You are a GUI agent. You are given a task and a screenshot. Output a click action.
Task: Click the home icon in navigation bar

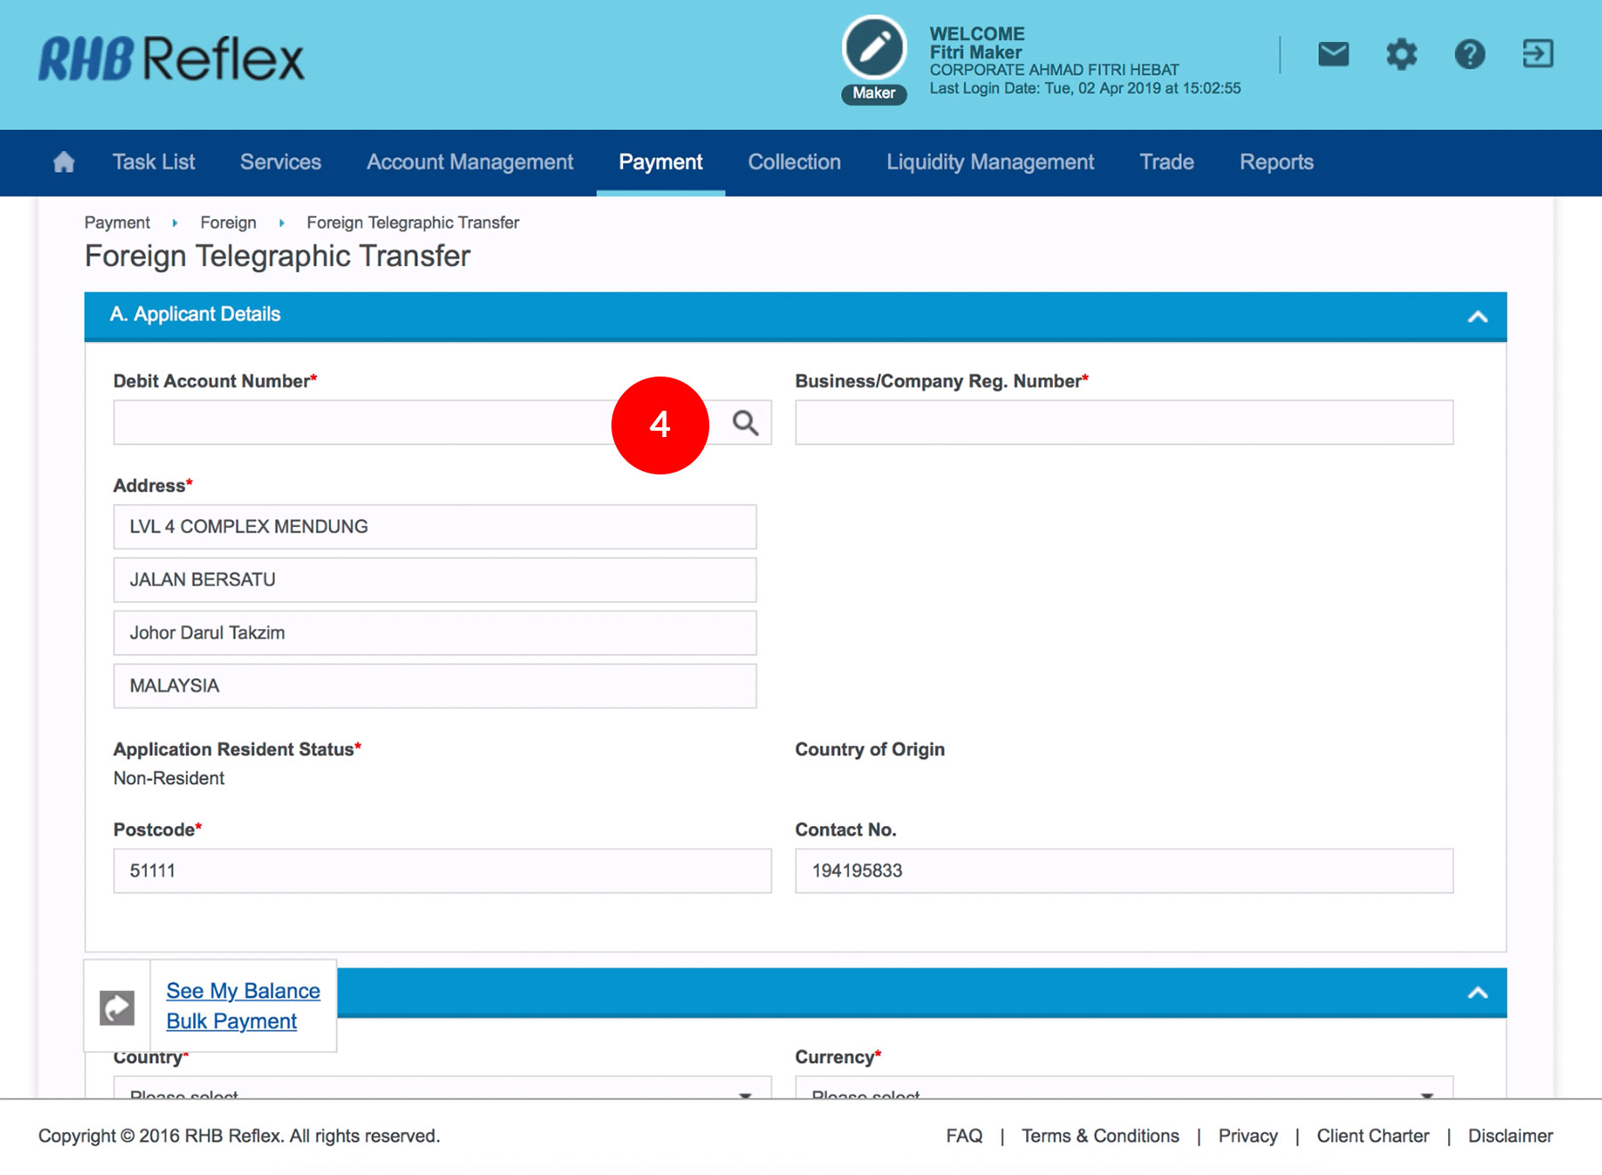click(63, 162)
